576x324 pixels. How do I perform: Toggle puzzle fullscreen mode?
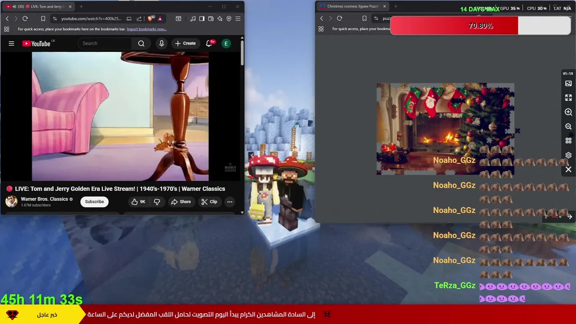pyautogui.click(x=568, y=98)
